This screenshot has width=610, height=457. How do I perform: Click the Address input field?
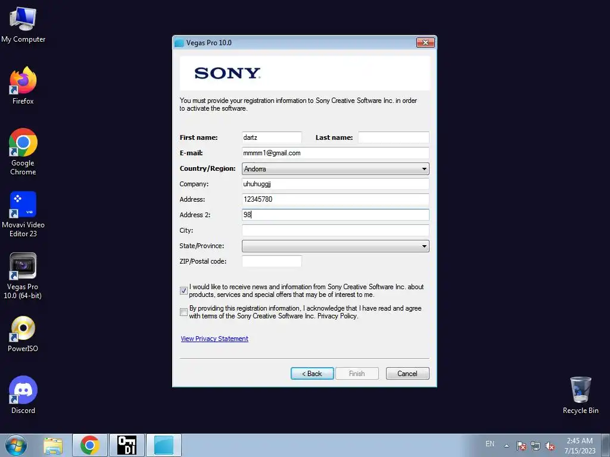[x=335, y=199]
